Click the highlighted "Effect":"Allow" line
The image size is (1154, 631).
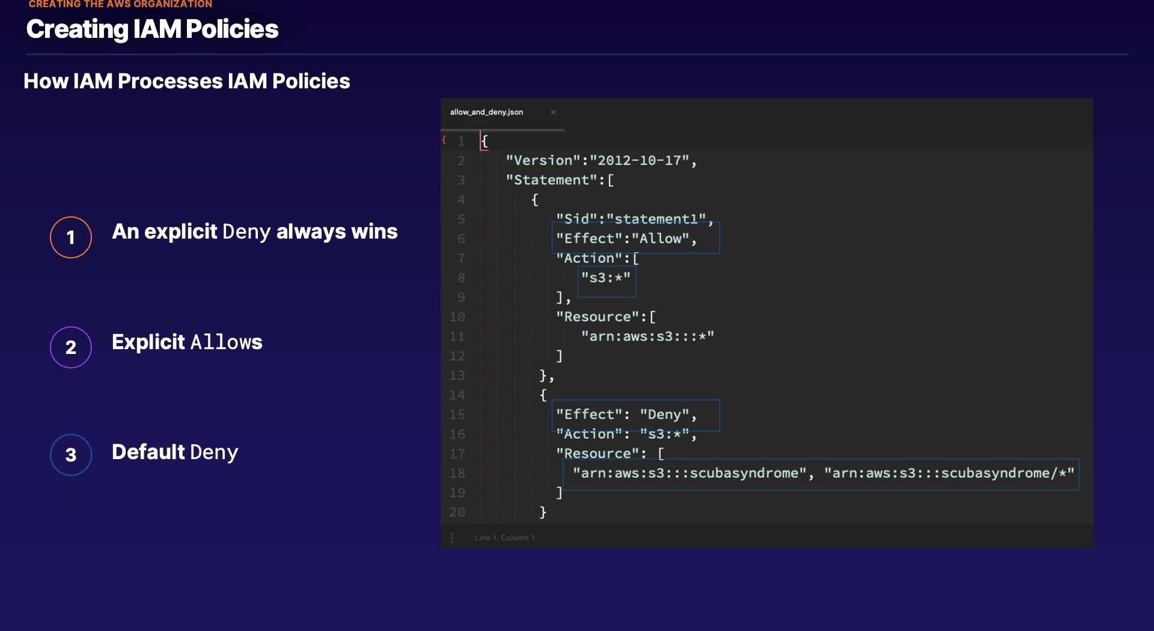(x=626, y=239)
